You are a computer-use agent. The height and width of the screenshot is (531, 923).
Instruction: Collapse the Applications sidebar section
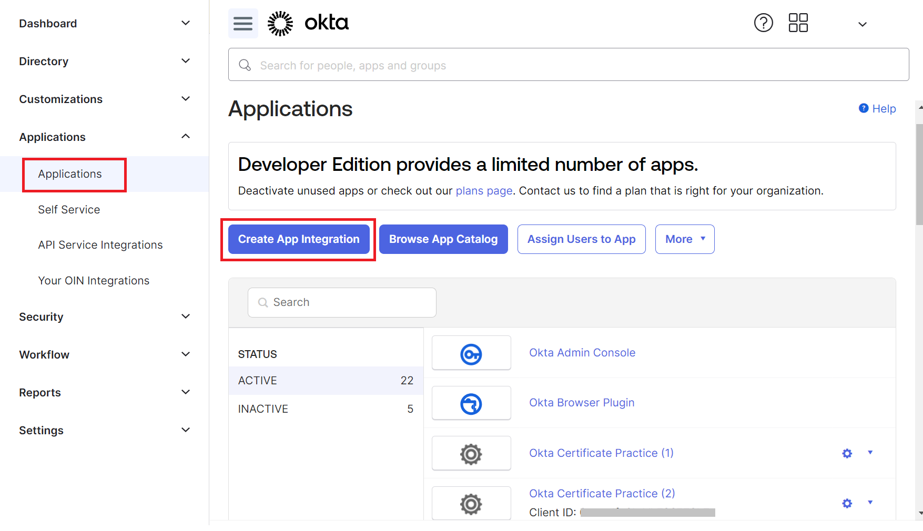185,137
